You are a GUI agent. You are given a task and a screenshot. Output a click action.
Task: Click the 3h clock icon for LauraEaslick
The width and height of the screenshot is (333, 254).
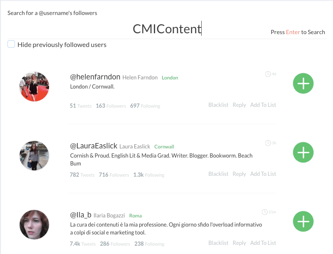coord(268,143)
